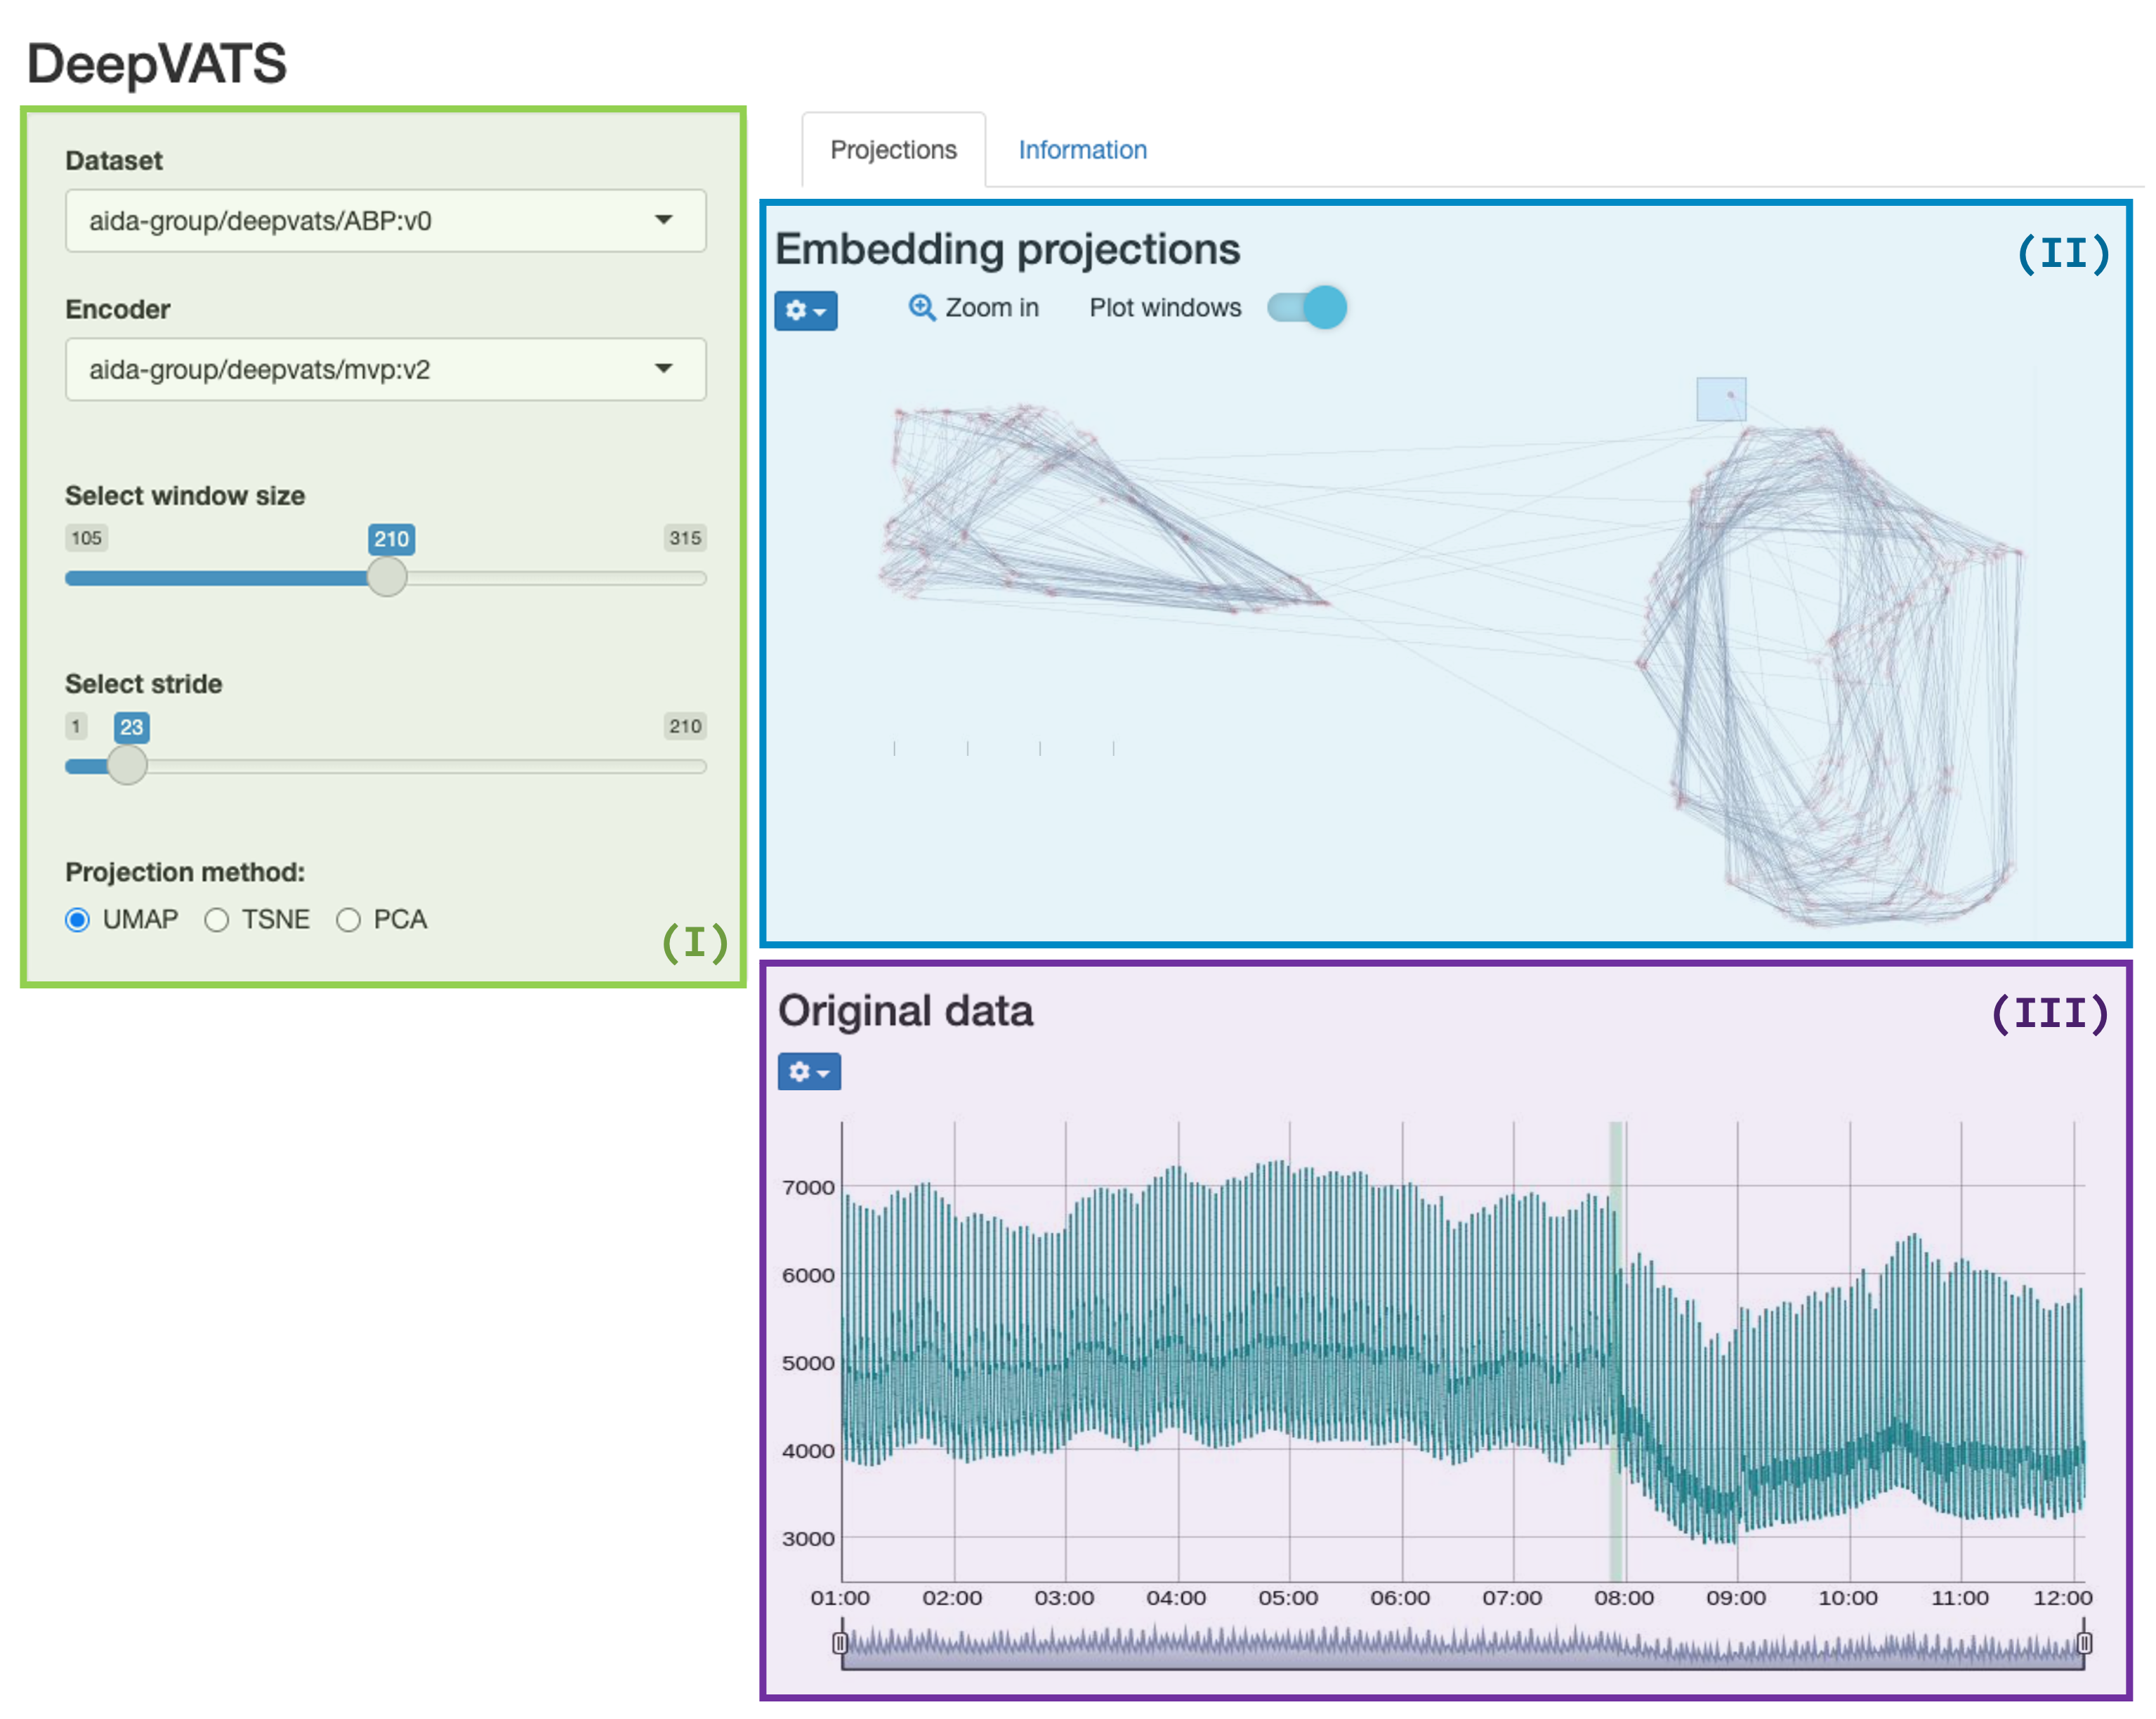Click the DeepVATS title
Screen dimensions: 2156x1719
157,63
